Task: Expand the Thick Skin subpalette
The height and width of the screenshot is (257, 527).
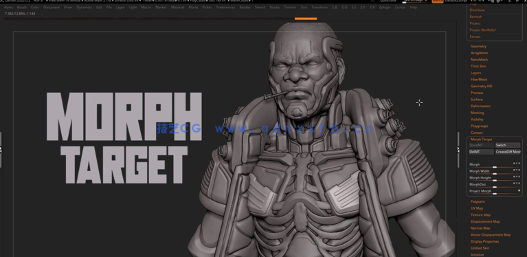Action: tap(478, 66)
